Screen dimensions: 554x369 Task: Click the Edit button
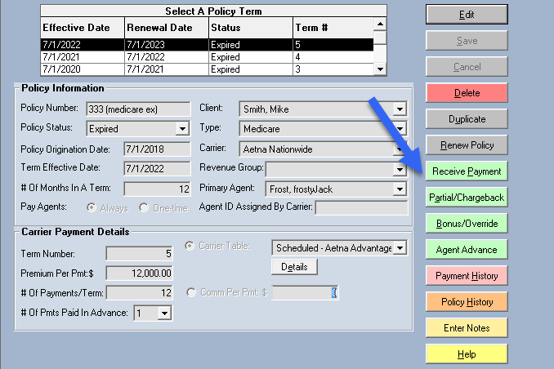467,15
